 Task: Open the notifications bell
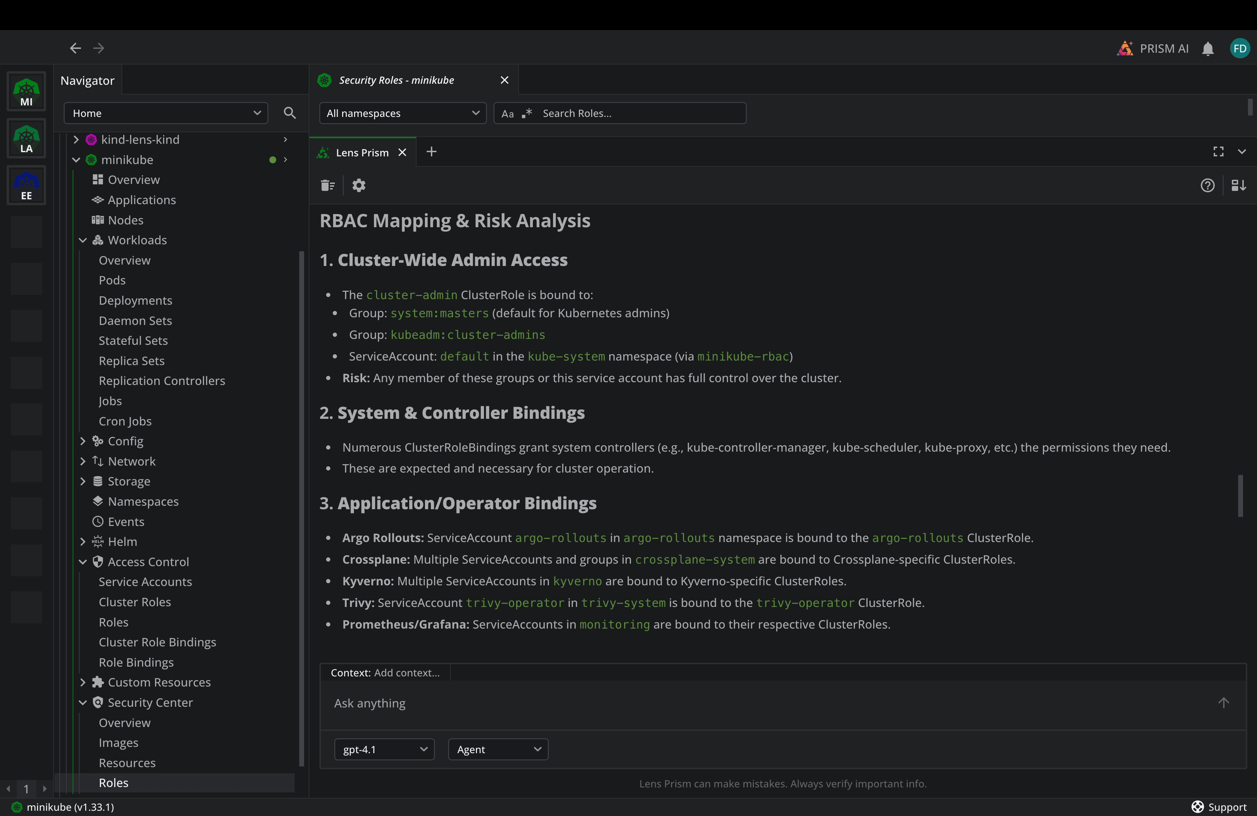point(1207,49)
